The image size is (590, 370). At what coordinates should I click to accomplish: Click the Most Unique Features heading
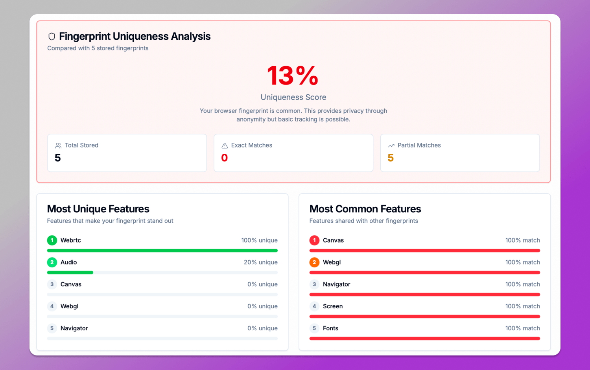click(x=98, y=209)
